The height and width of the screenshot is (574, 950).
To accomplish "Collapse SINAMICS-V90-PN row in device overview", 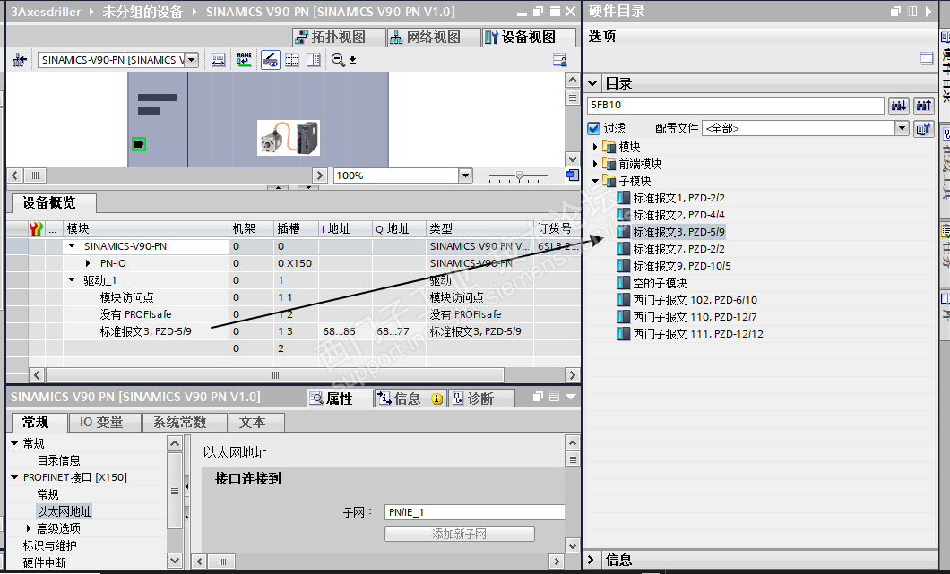I will click(x=72, y=246).
